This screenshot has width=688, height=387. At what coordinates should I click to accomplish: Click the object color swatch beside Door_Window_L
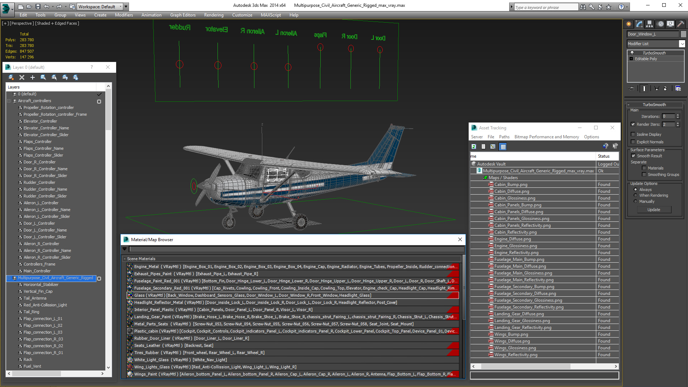pyautogui.click(x=683, y=34)
